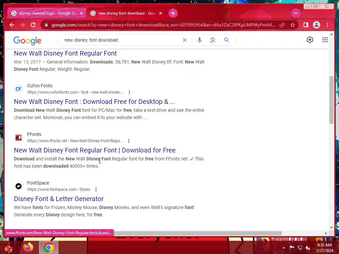Viewport: 339px width, 254px height.
Task: Open the Chrome profile avatar
Action: 316,25
